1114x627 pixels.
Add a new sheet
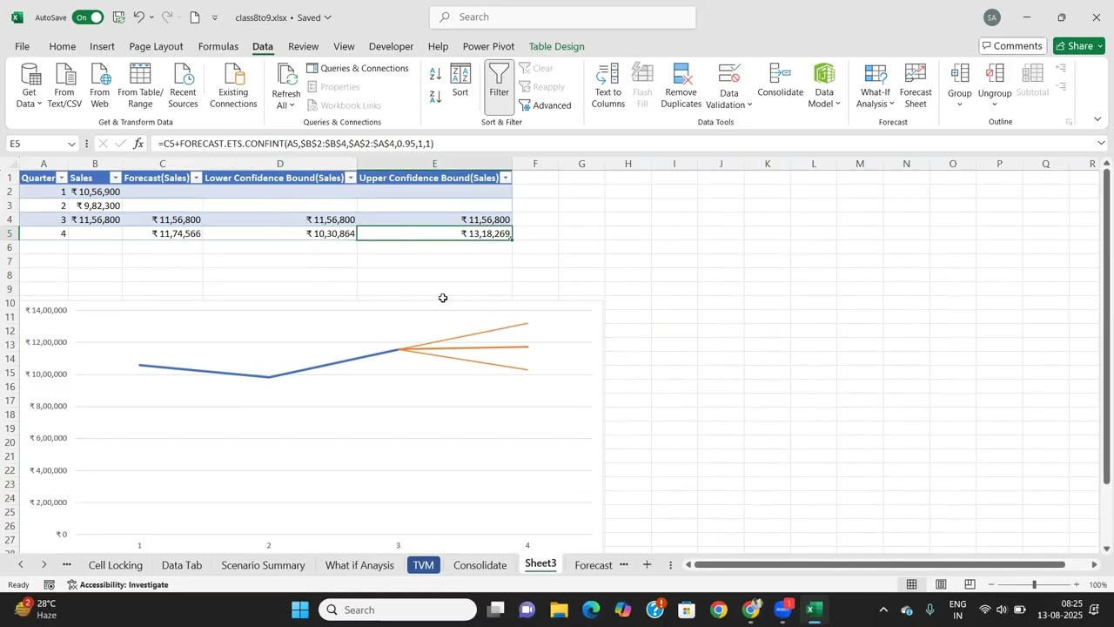[x=647, y=565]
